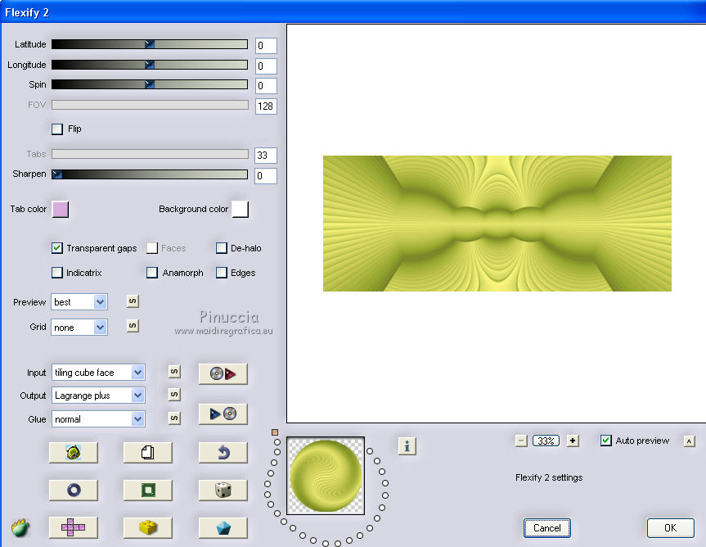Screen dimensions: 706x547
Task: Click the Longitude value field
Action: coord(266,66)
